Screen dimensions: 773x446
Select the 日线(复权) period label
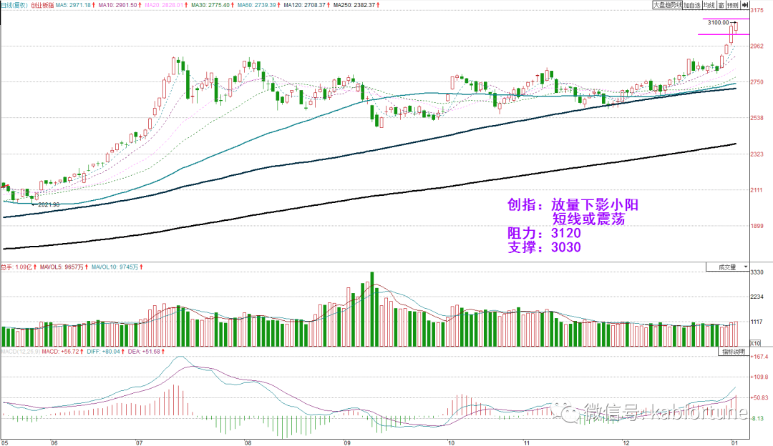click(x=14, y=5)
